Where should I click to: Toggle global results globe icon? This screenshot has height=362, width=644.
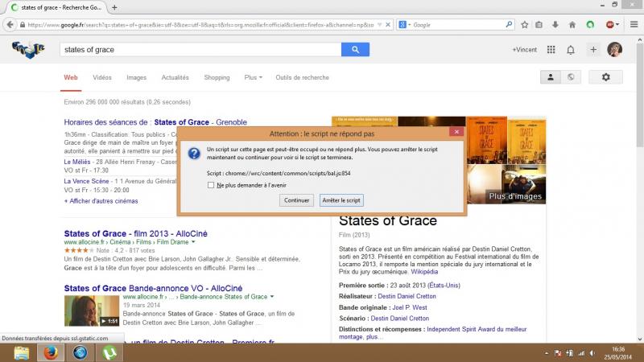(x=571, y=77)
